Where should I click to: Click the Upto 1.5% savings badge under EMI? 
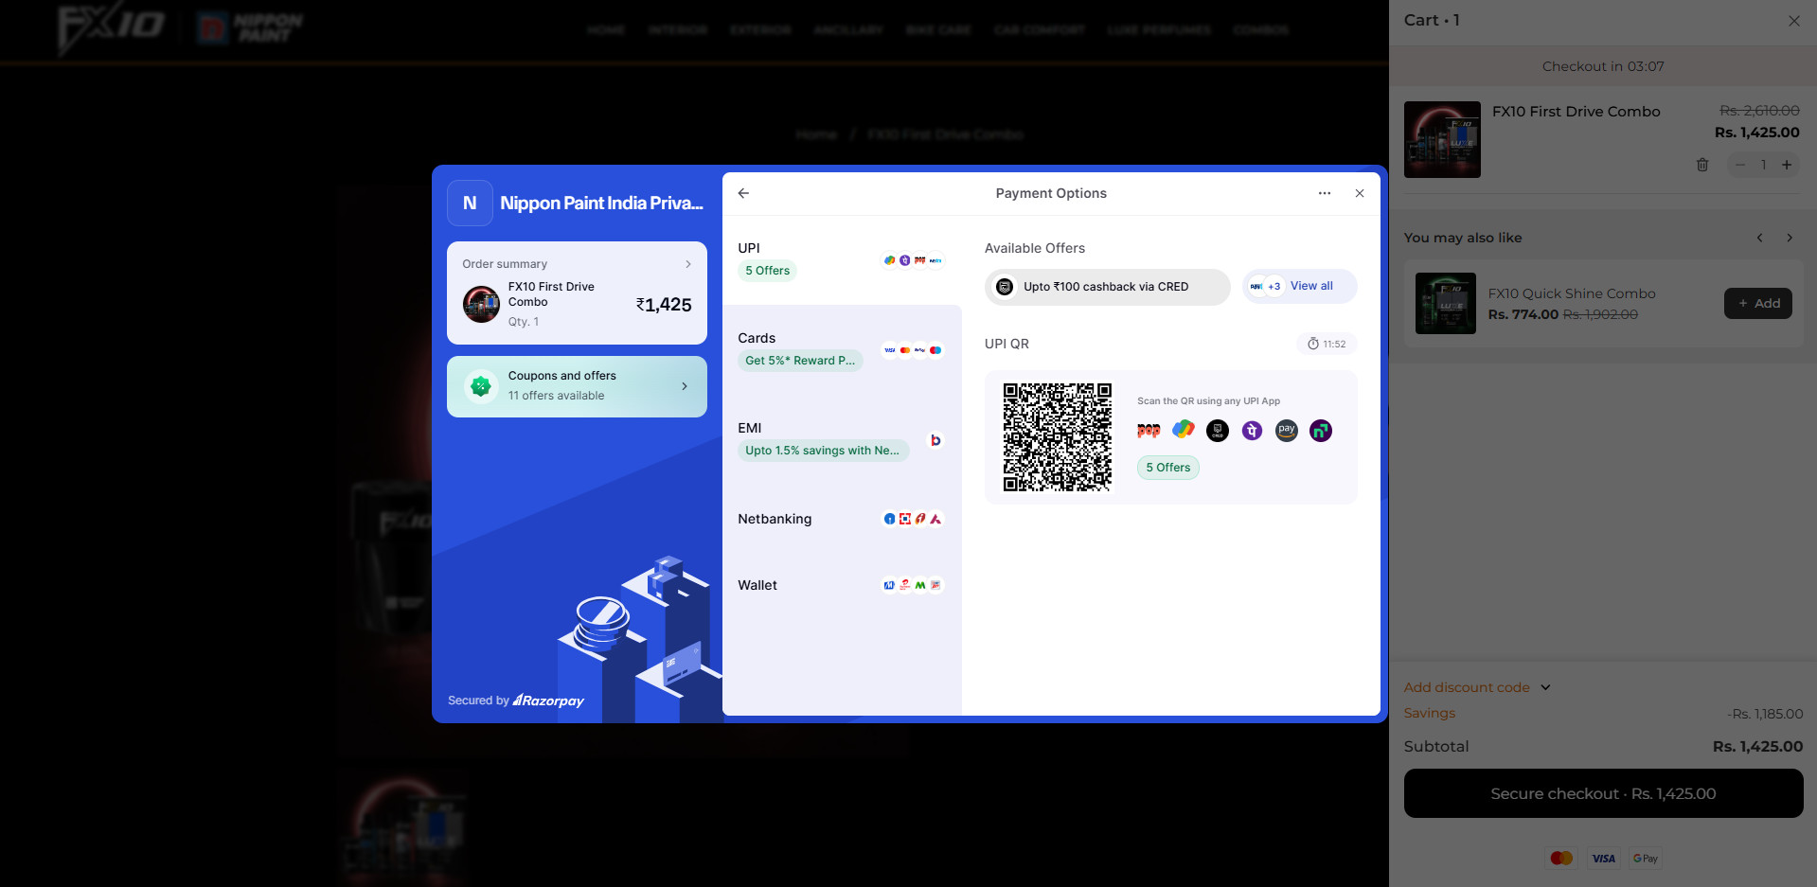pyautogui.click(x=823, y=451)
